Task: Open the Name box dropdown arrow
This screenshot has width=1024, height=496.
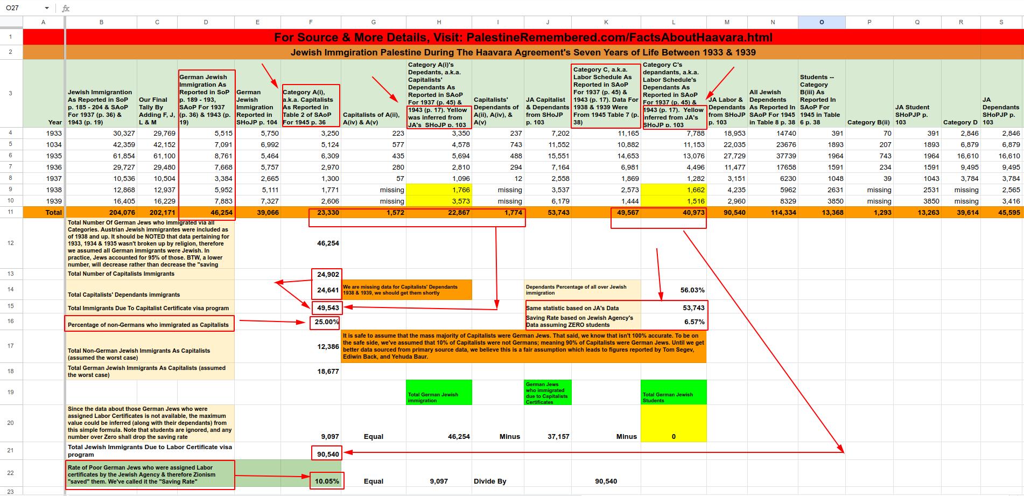Action: (47, 8)
